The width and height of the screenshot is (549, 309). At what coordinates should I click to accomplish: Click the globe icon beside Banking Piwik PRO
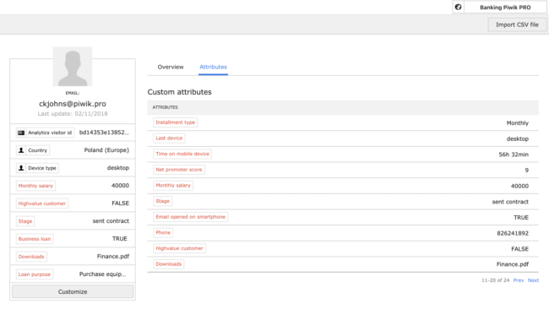point(458,7)
